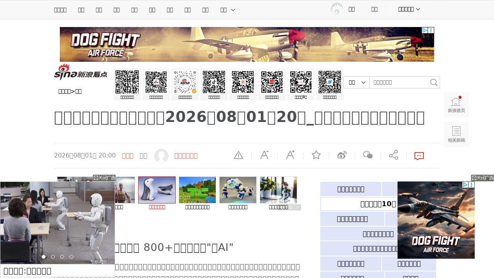Screen dimensions: 494x278
Task: Share the article to WeChat
Action: (368, 155)
